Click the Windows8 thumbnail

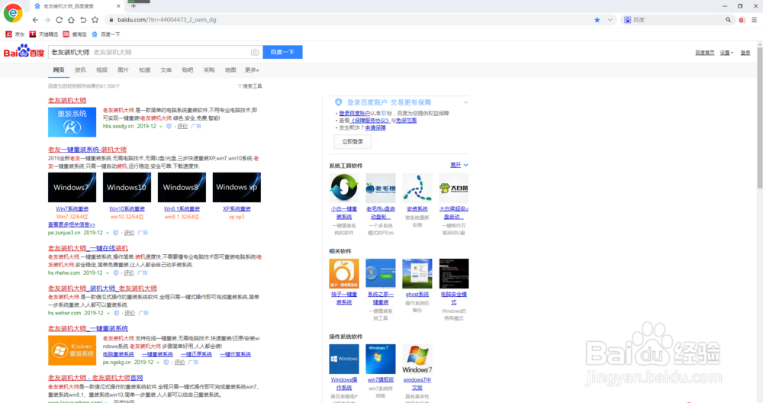182,188
